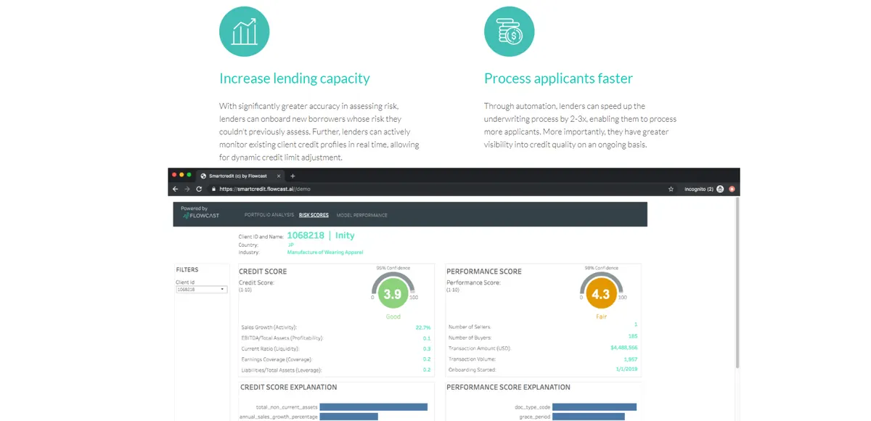
Task: Click the 98% Confidence label
Action: pyautogui.click(x=600, y=268)
